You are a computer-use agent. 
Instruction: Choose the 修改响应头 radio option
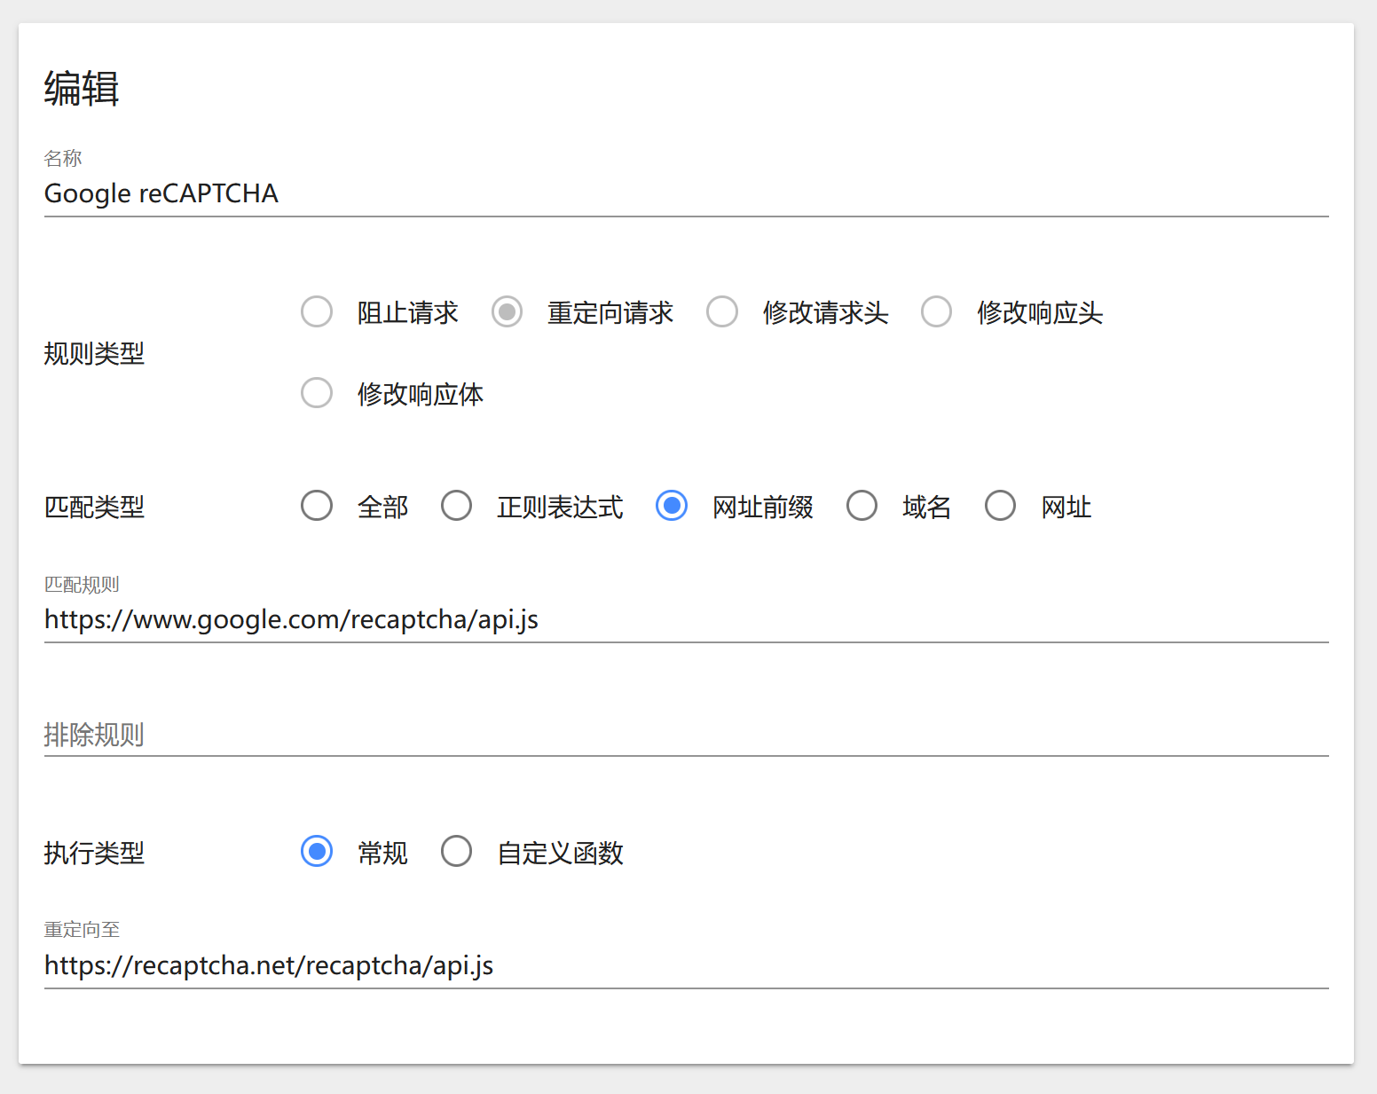click(937, 312)
